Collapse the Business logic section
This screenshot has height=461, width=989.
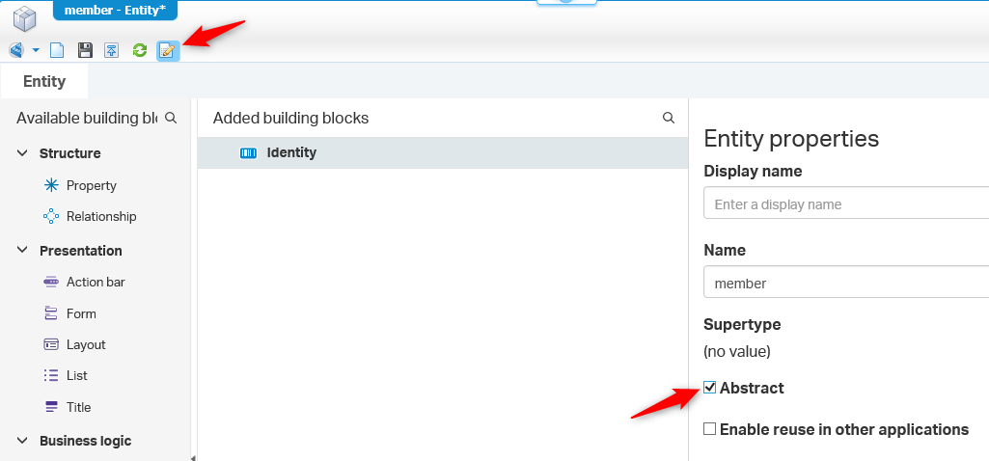coord(22,441)
